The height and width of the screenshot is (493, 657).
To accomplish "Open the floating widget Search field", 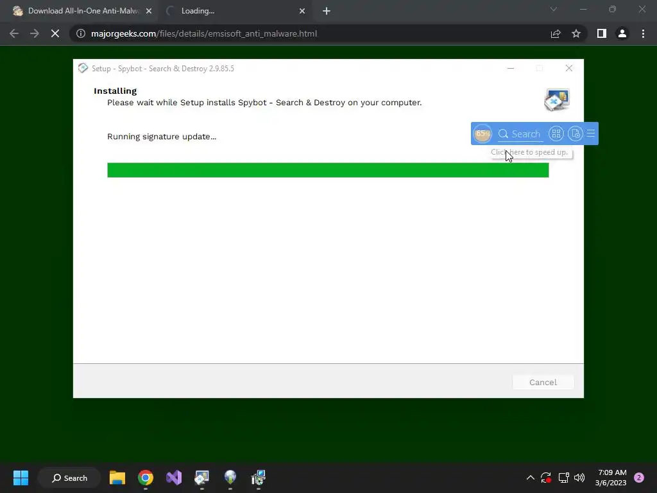I will [520, 134].
